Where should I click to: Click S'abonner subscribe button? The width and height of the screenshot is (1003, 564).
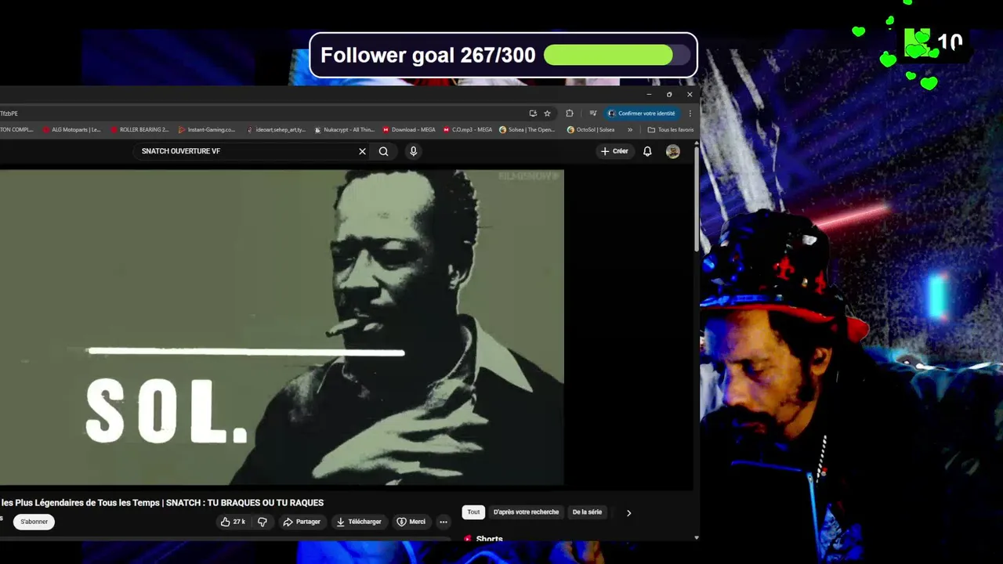click(34, 522)
